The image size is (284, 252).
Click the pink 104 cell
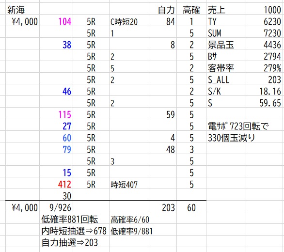(56, 21)
